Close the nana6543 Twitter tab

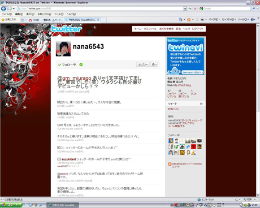click(x=98, y=20)
